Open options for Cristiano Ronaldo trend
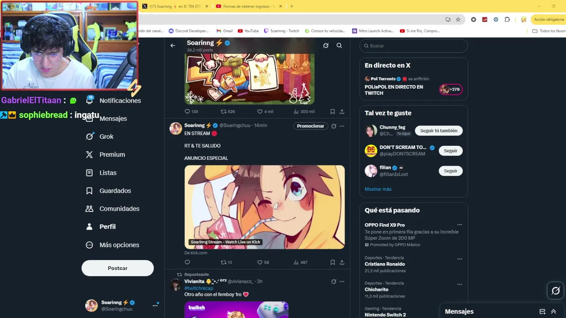Image resolution: width=566 pixels, height=318 pixels. click(x=459, y=259)
